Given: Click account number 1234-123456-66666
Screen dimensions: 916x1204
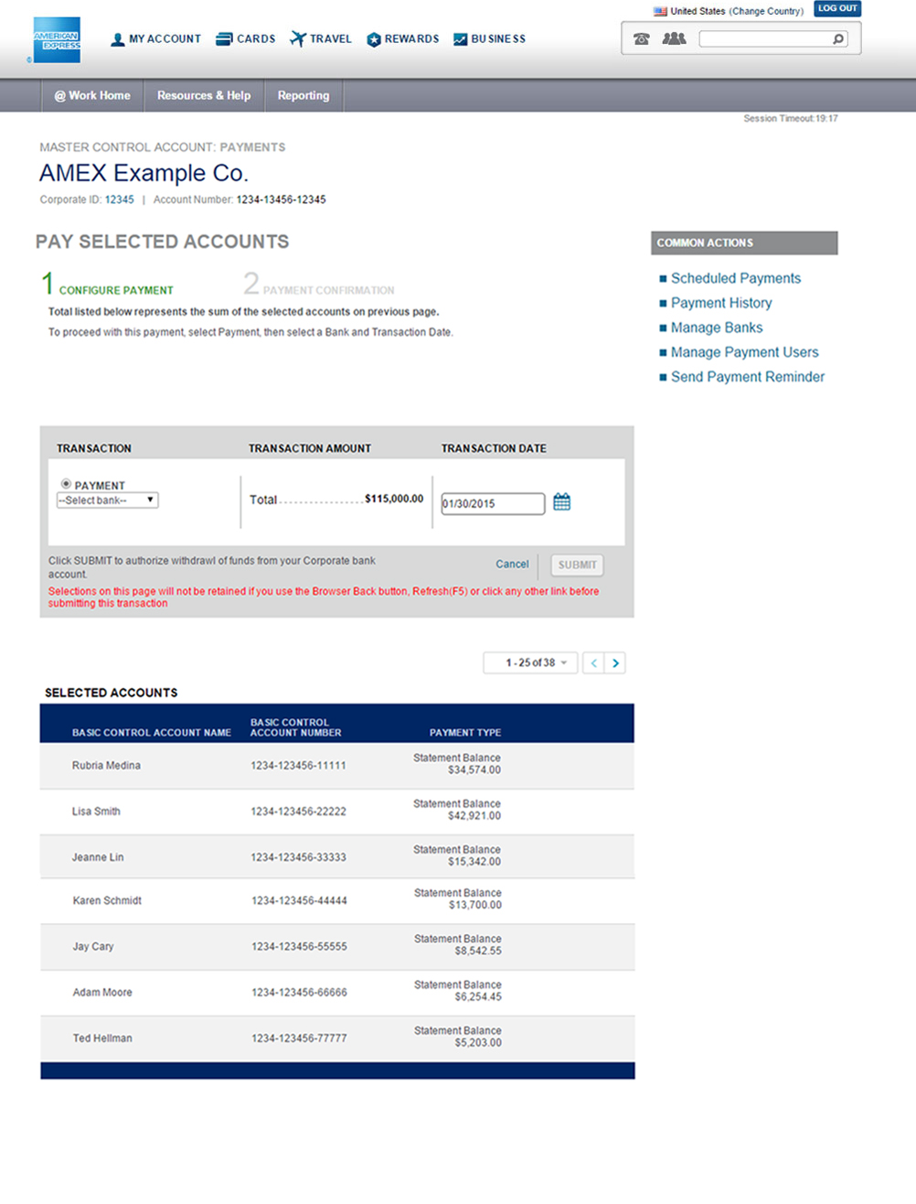Looking at the screenshot, I should click(300, 993).
